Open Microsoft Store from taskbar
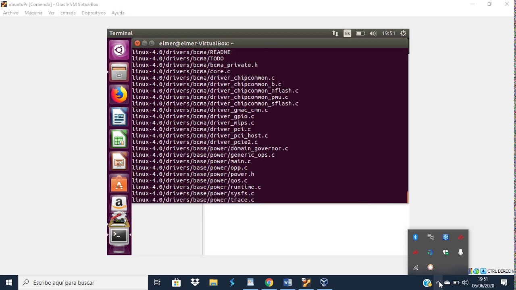This screenshot has height=290, width=516. tap(176, 283)
